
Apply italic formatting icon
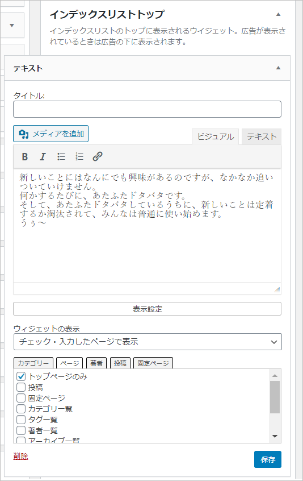(43, 157)
